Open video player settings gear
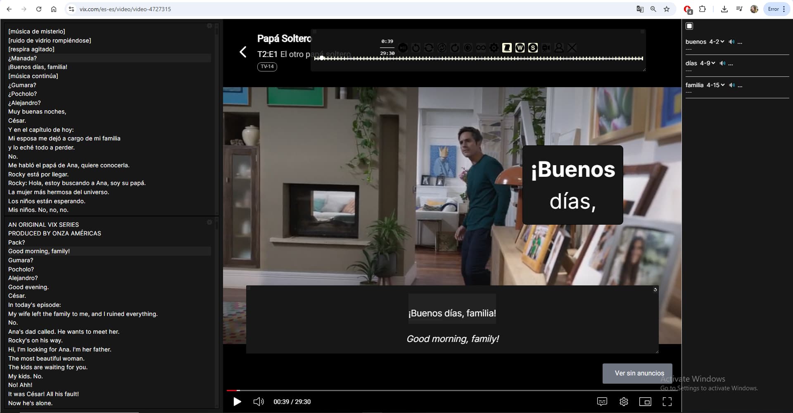The height and width of the screenshot is (413, 793). point(624,401)
